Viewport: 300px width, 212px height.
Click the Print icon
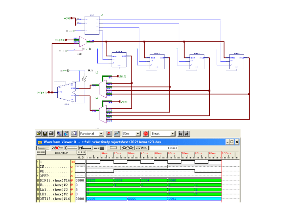tap(52, 134)
